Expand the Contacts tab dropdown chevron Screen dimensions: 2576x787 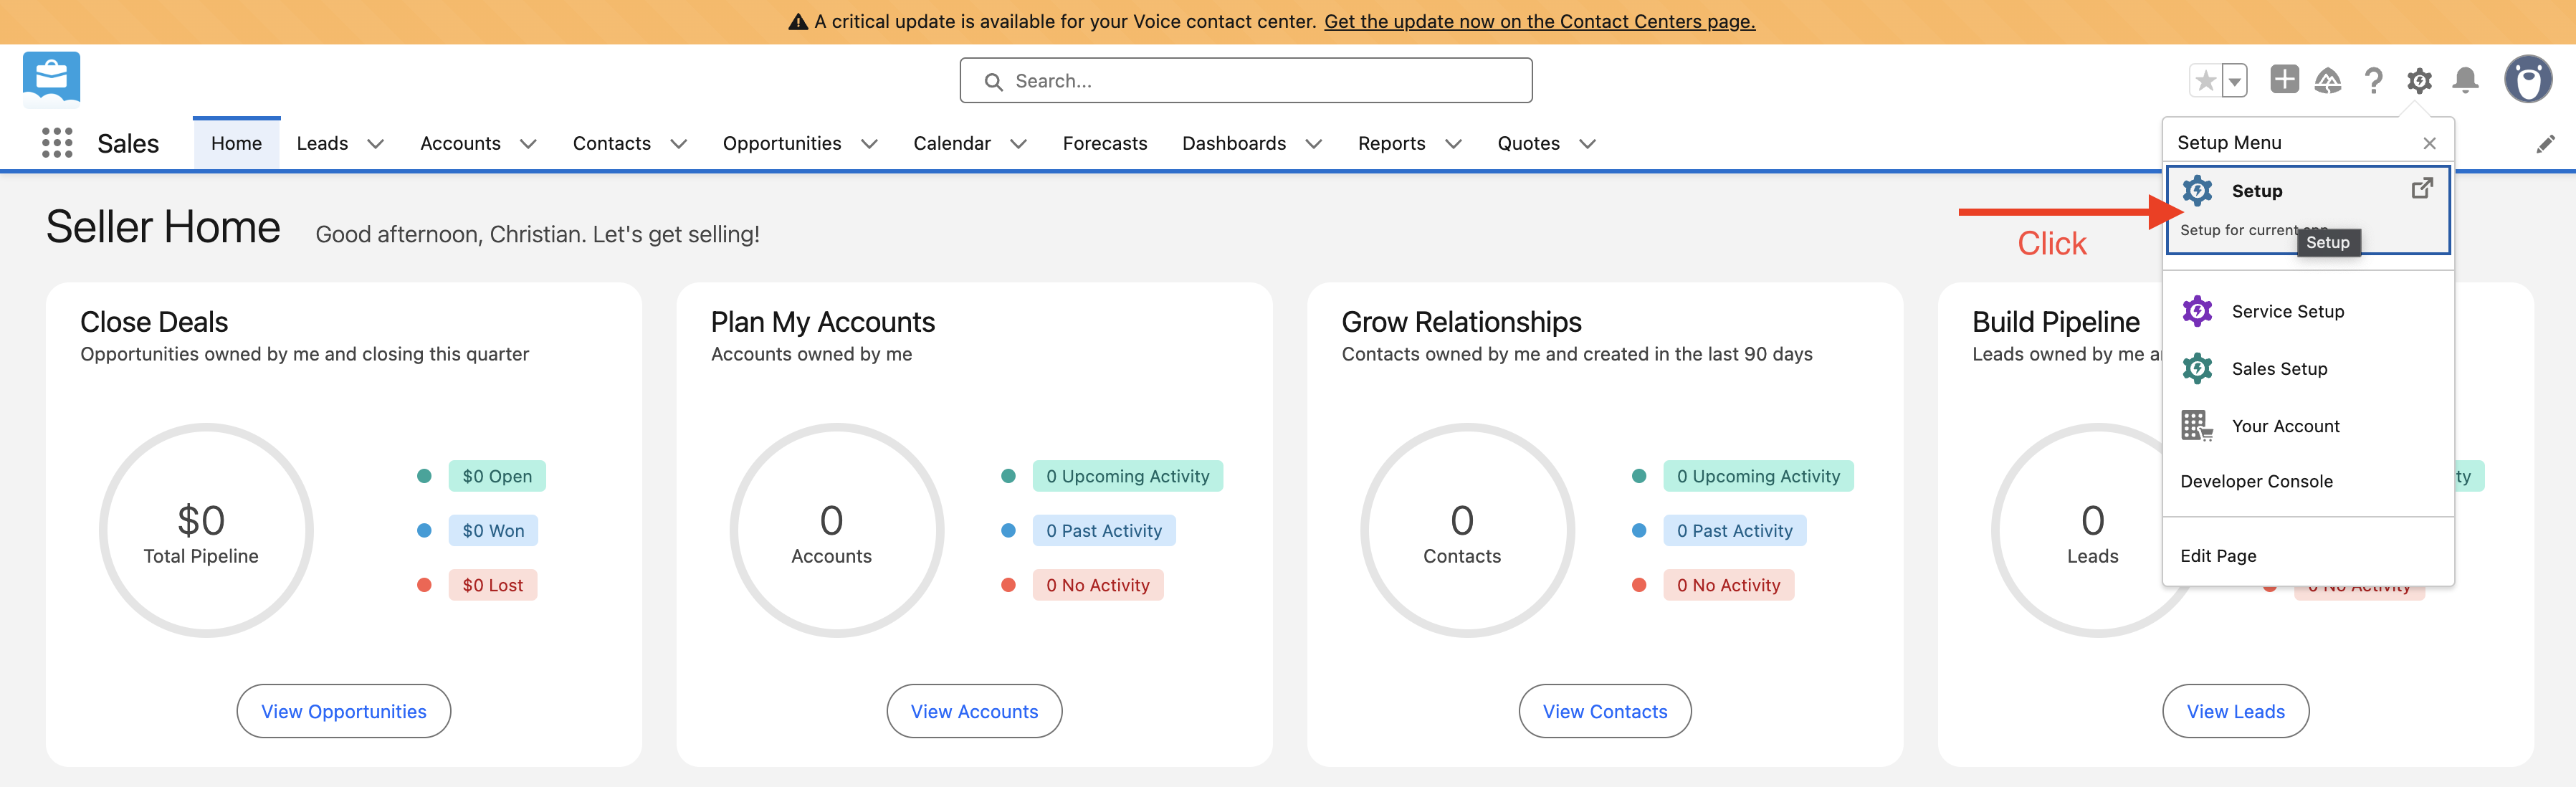click(x=678, y=144)
